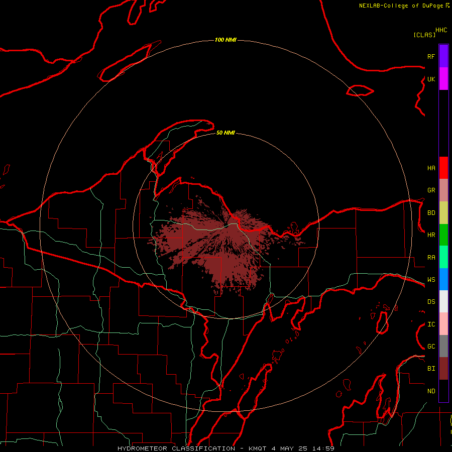The height and width of the screenshot is (452, 452).
Task: Click the HA legend label
Action: pyautogui.click(x=431, y=168)
